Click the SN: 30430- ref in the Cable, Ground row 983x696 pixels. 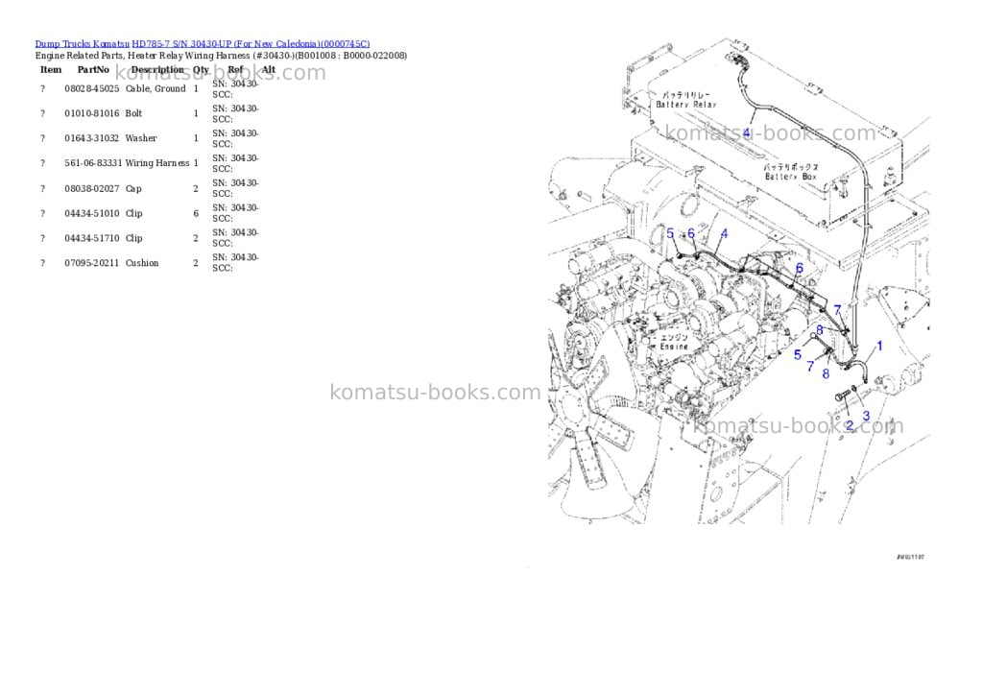pos(235,84)
